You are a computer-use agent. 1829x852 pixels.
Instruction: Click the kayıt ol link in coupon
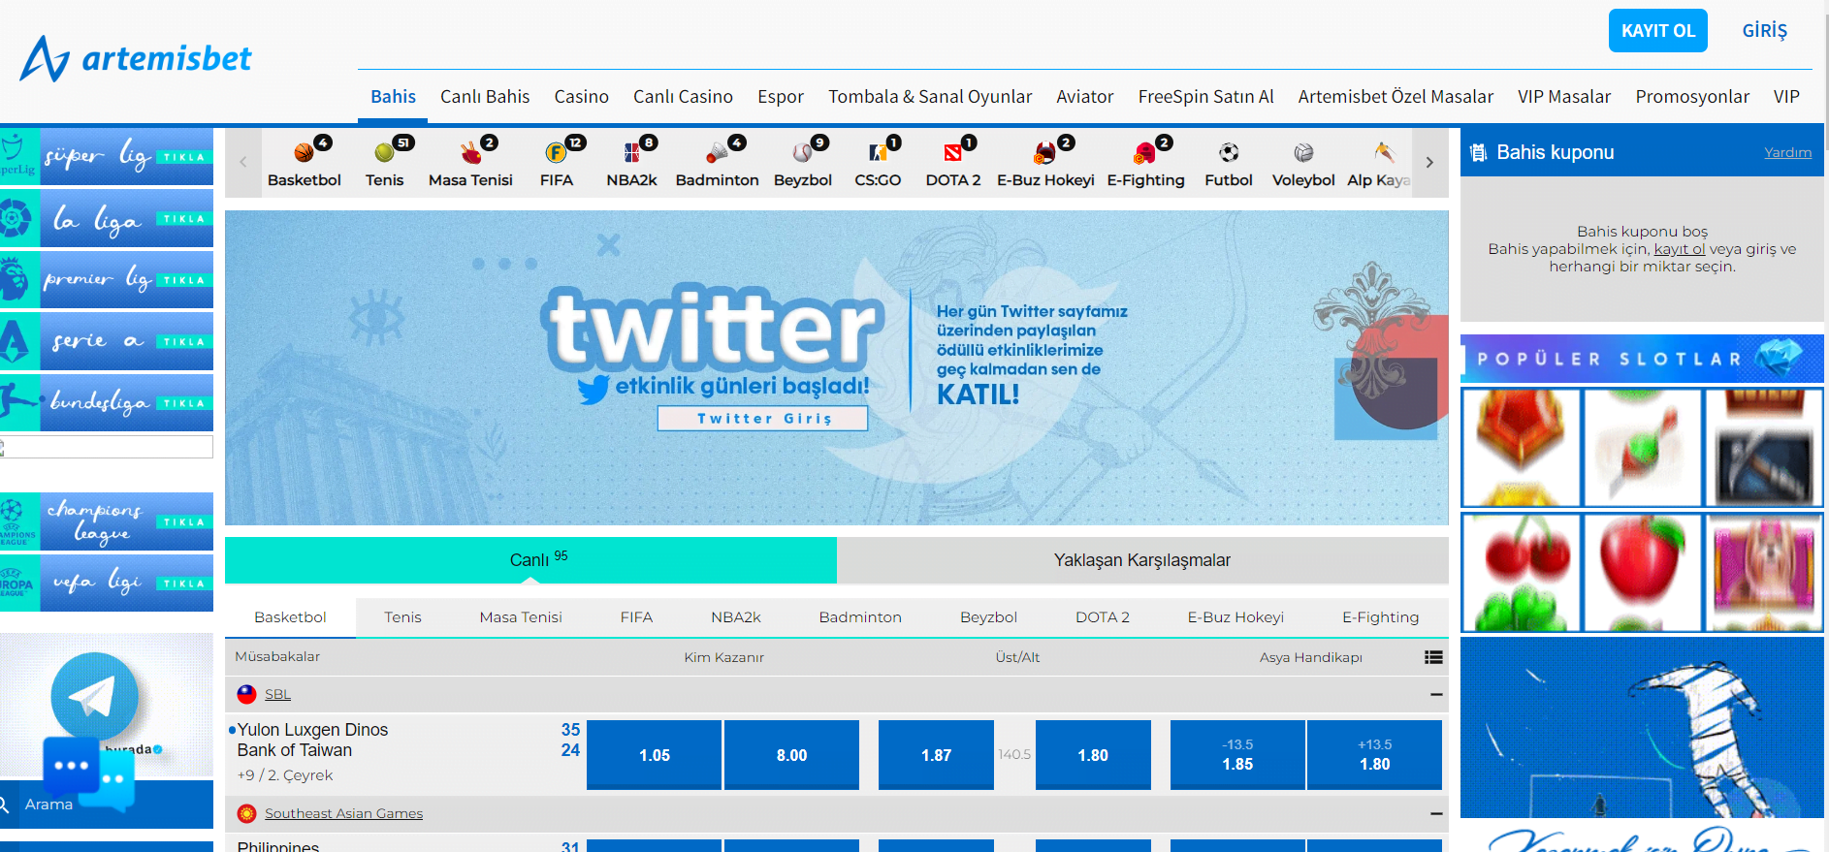coord(1680,249)
